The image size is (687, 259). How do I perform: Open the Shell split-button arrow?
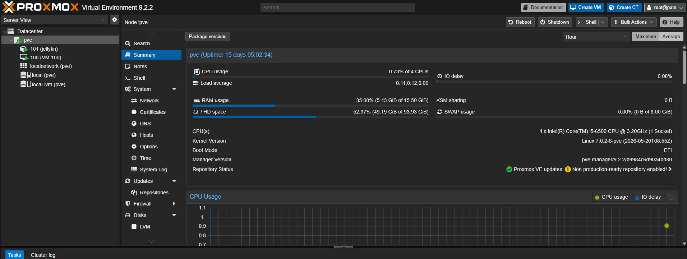tap(603, 22)
